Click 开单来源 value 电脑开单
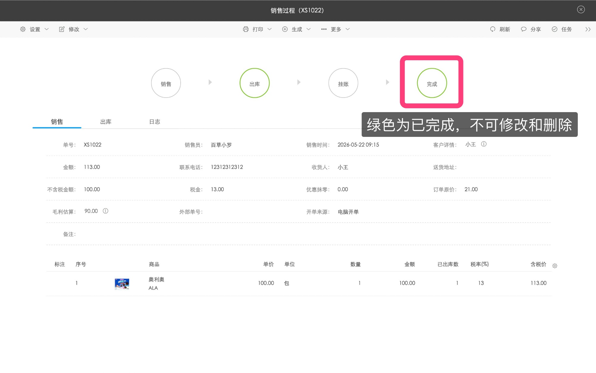 [x=348, y=212]
